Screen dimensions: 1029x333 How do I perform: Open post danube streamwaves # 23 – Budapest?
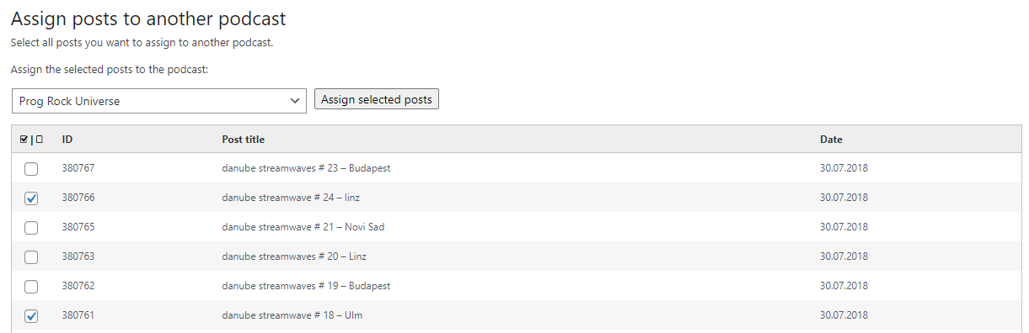(x=306, y=168)
